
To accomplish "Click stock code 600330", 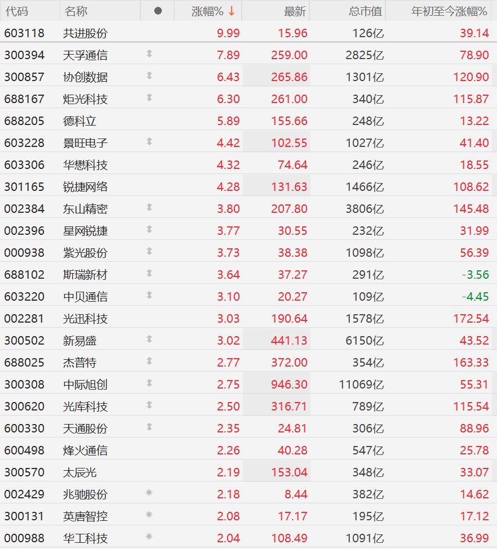I will 24,429.
